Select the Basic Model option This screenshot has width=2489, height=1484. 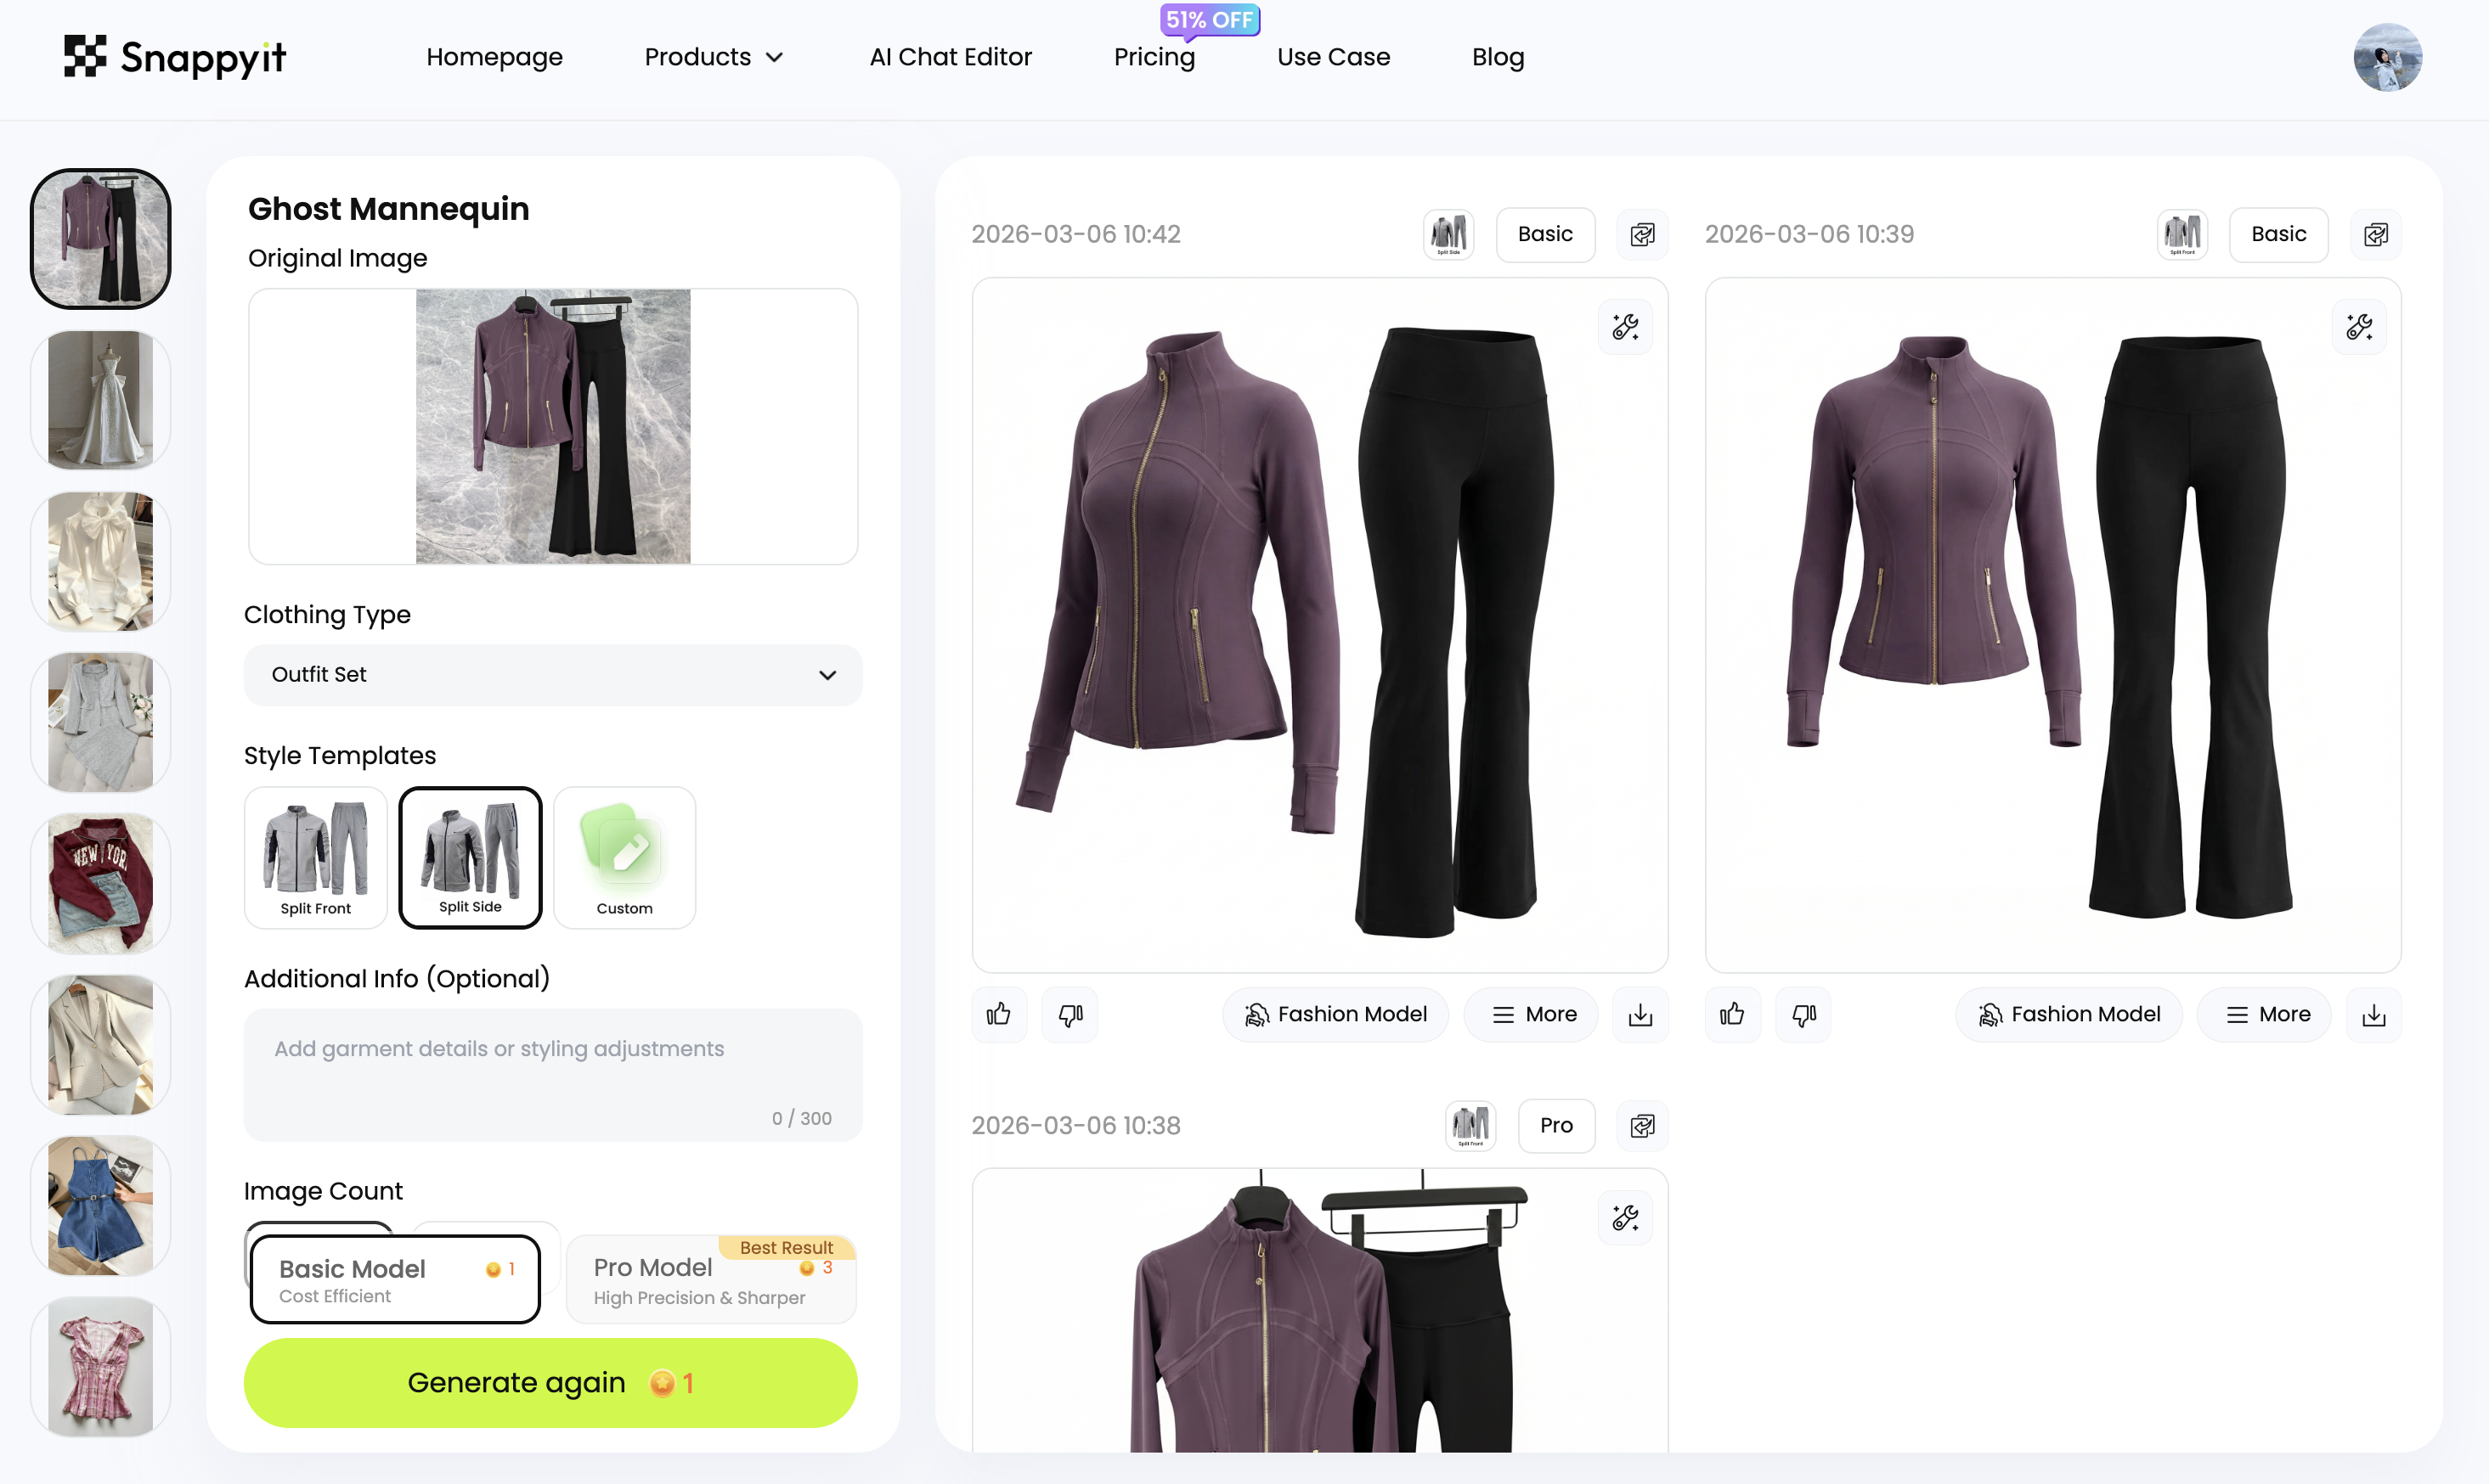click(x=395, y=1280)
